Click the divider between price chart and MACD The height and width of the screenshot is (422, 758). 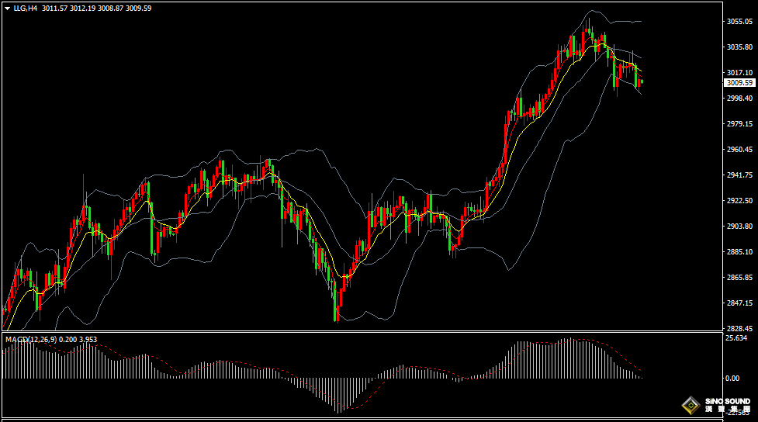click(x=361, y=334)
